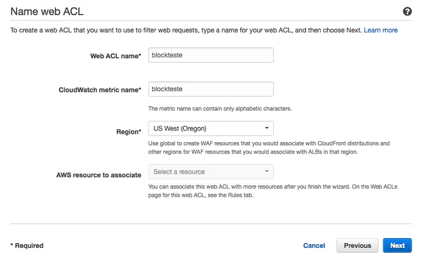Click the AWS resource to associate label
Image resolution: width=426 pixels, height=263 pixels.
pyautogui.click(x=99, y=175)
